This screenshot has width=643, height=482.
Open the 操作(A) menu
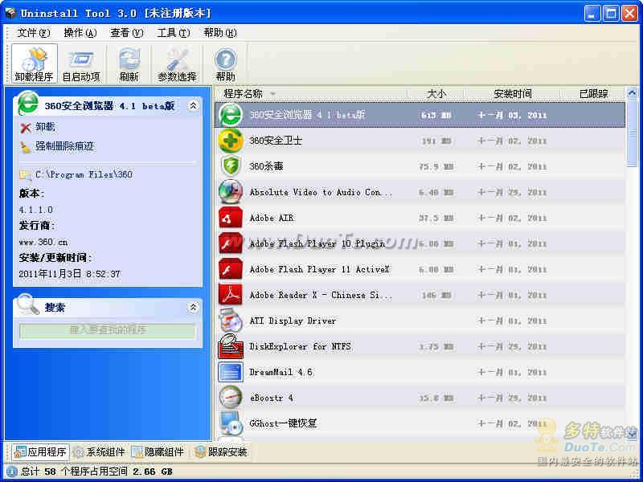(x=80, y=33)
